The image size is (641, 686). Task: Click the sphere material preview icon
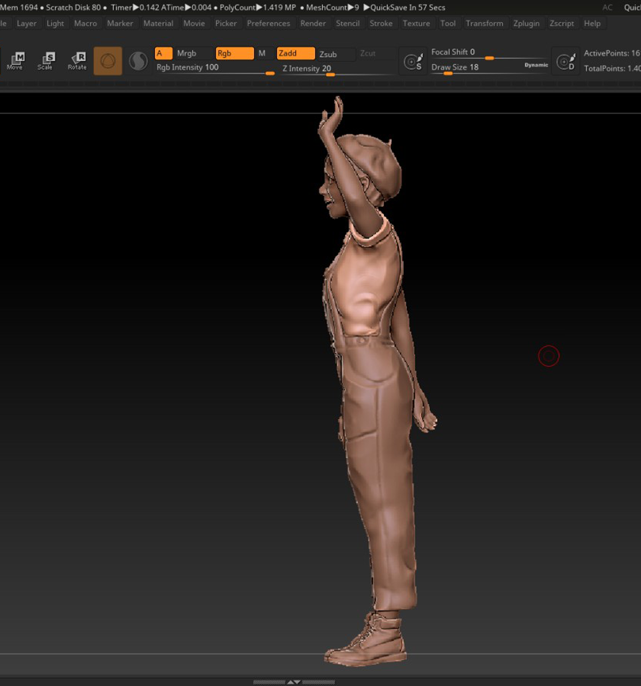click(138, 61)
